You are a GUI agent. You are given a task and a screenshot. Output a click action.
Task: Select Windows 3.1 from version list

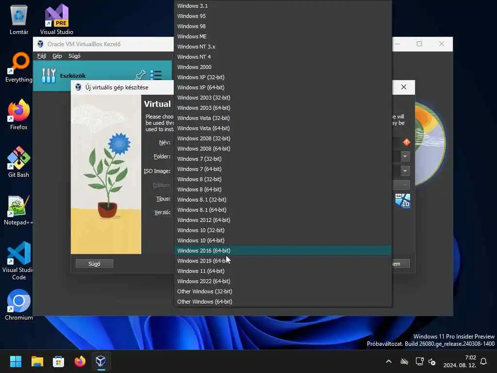[x=283, y=6]
